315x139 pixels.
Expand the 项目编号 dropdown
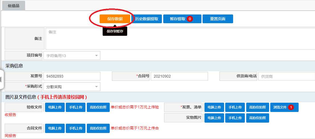[96, 56]
